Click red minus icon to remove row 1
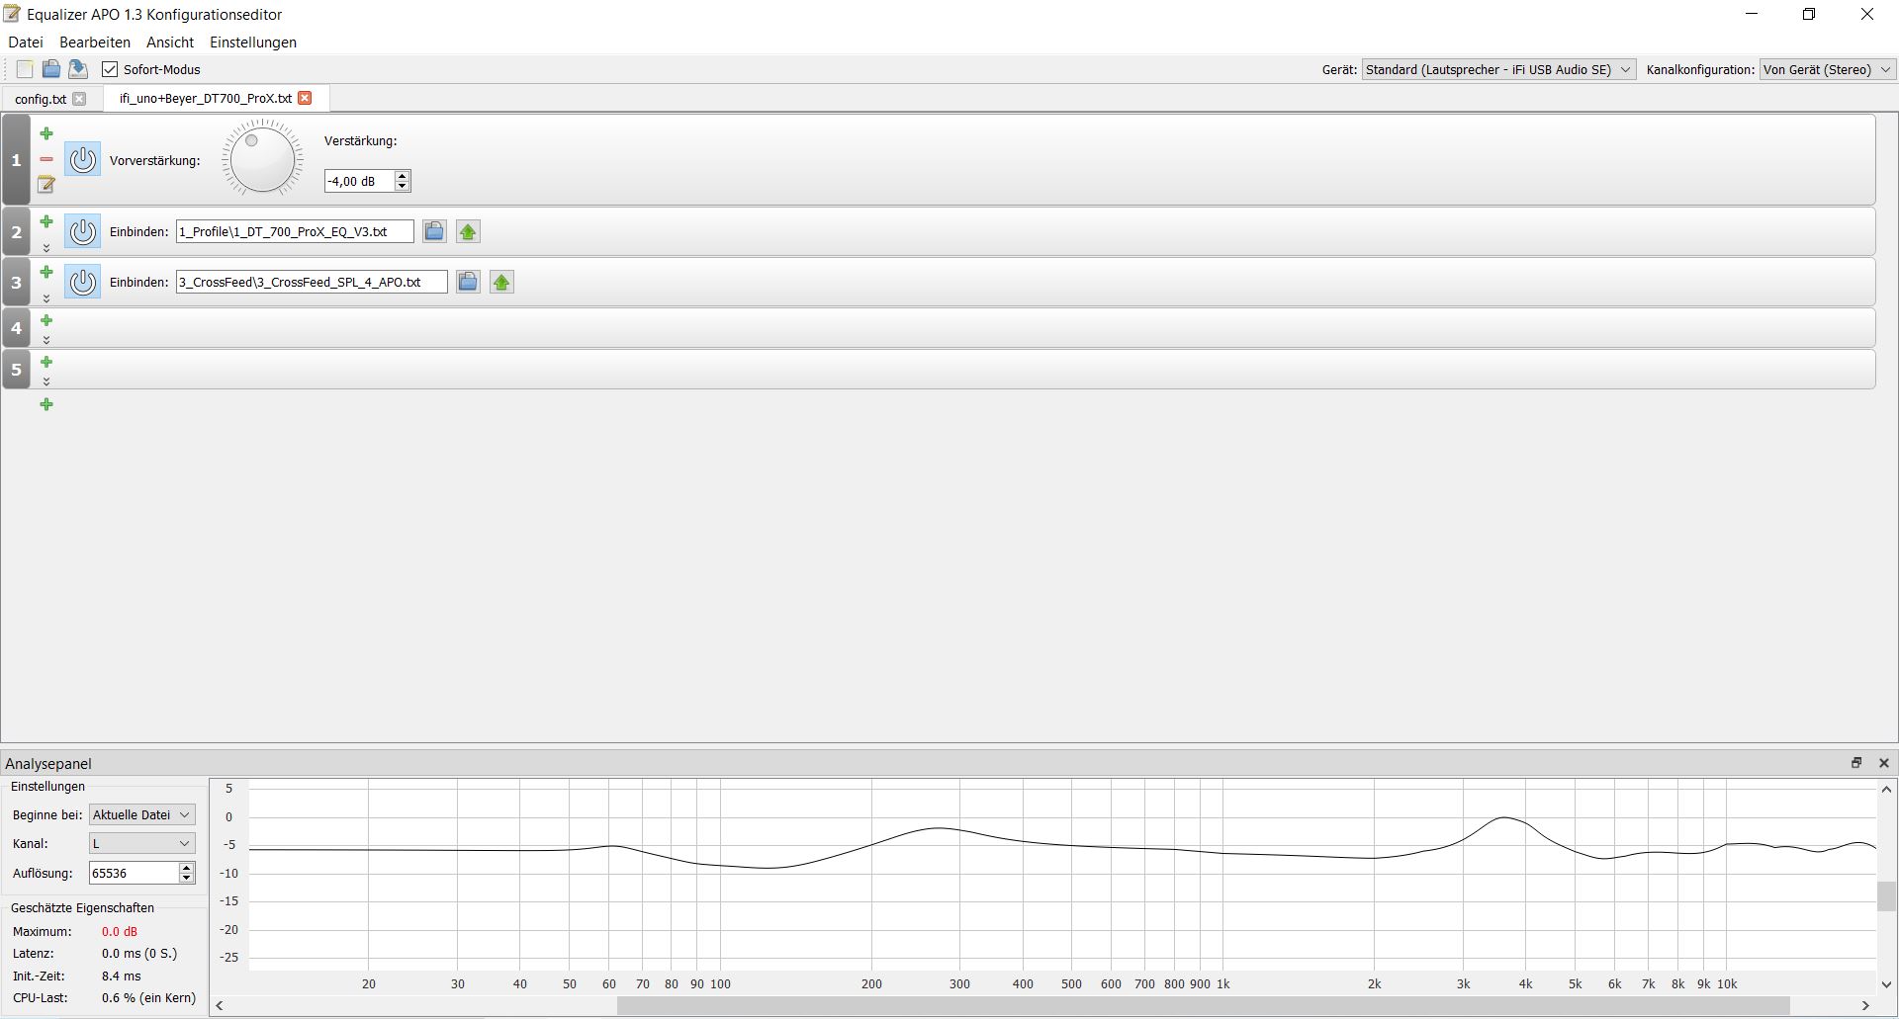 pos(46,159)
